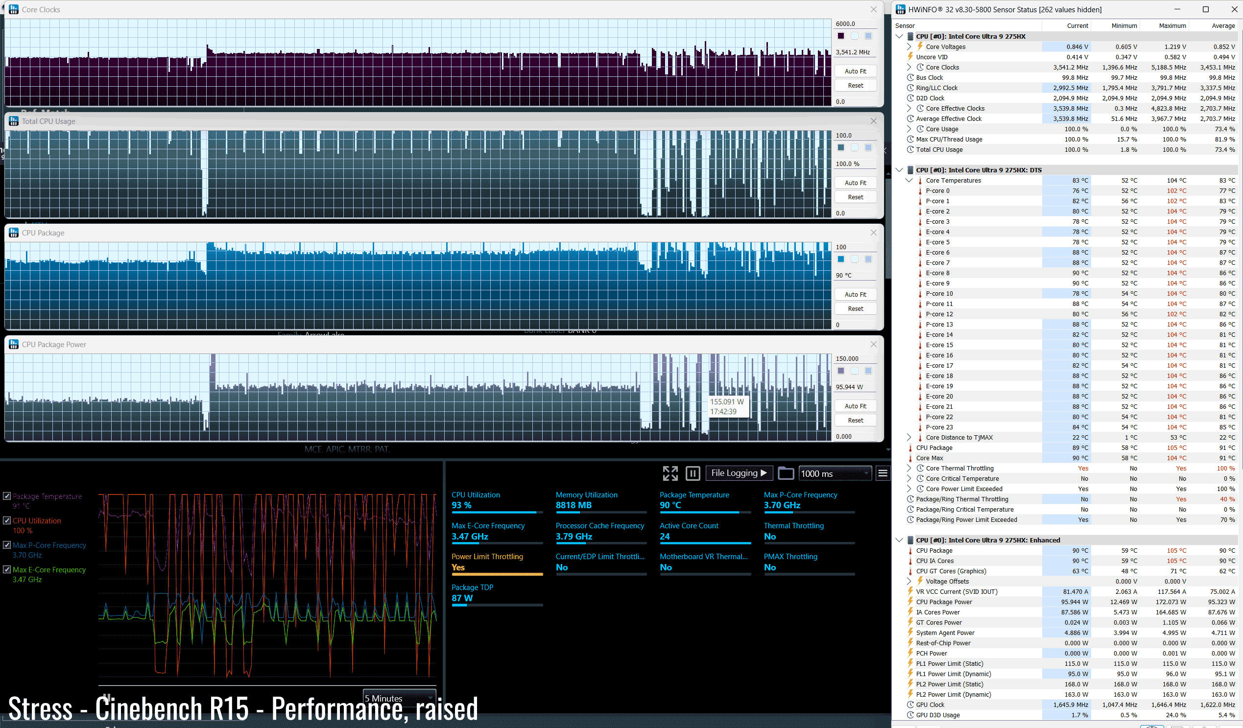Open the log folder icon

[785, 473]
